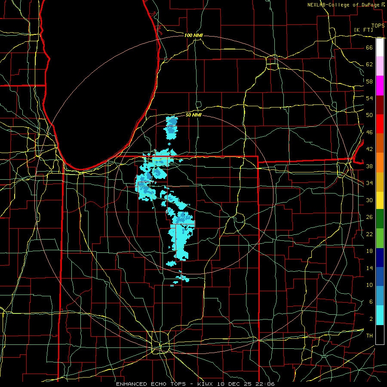Screen dimensions: 387x387
Task: Click the [K FT] units label
Action: point(363,30)
